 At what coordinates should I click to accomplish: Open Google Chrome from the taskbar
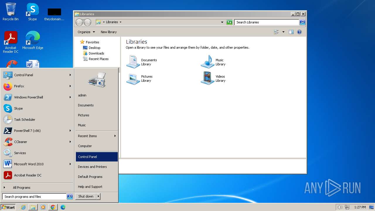53,207
